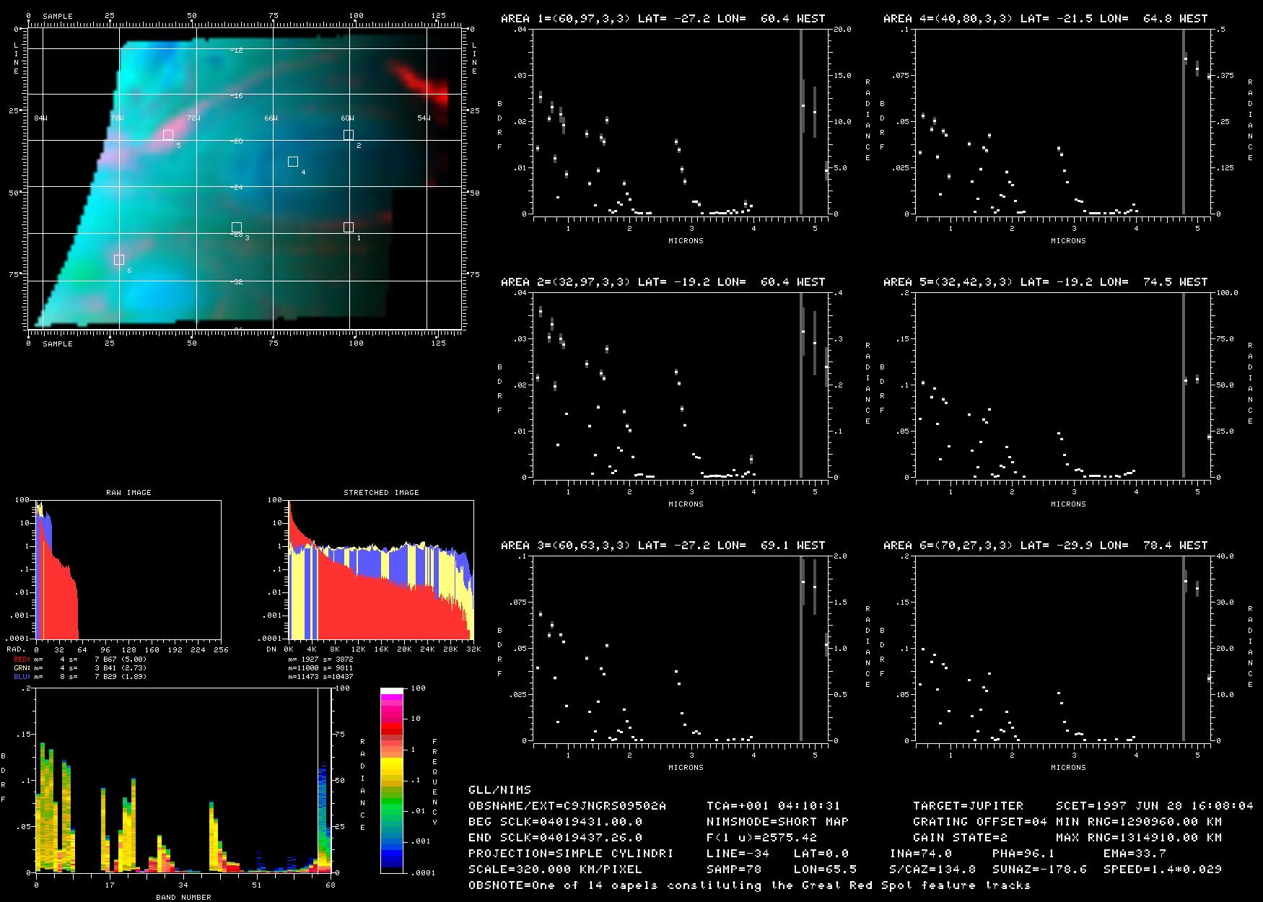Select the area 2 marker box on the map
This screenshot has height=902, width=1263.
(348, 135)
